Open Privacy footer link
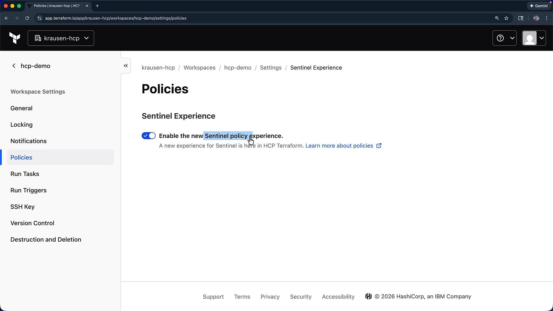 coord(270,297)
